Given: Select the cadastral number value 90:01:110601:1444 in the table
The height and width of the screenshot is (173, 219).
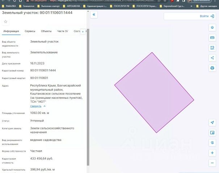Looking at the screenshot, I should pos(43,70).
